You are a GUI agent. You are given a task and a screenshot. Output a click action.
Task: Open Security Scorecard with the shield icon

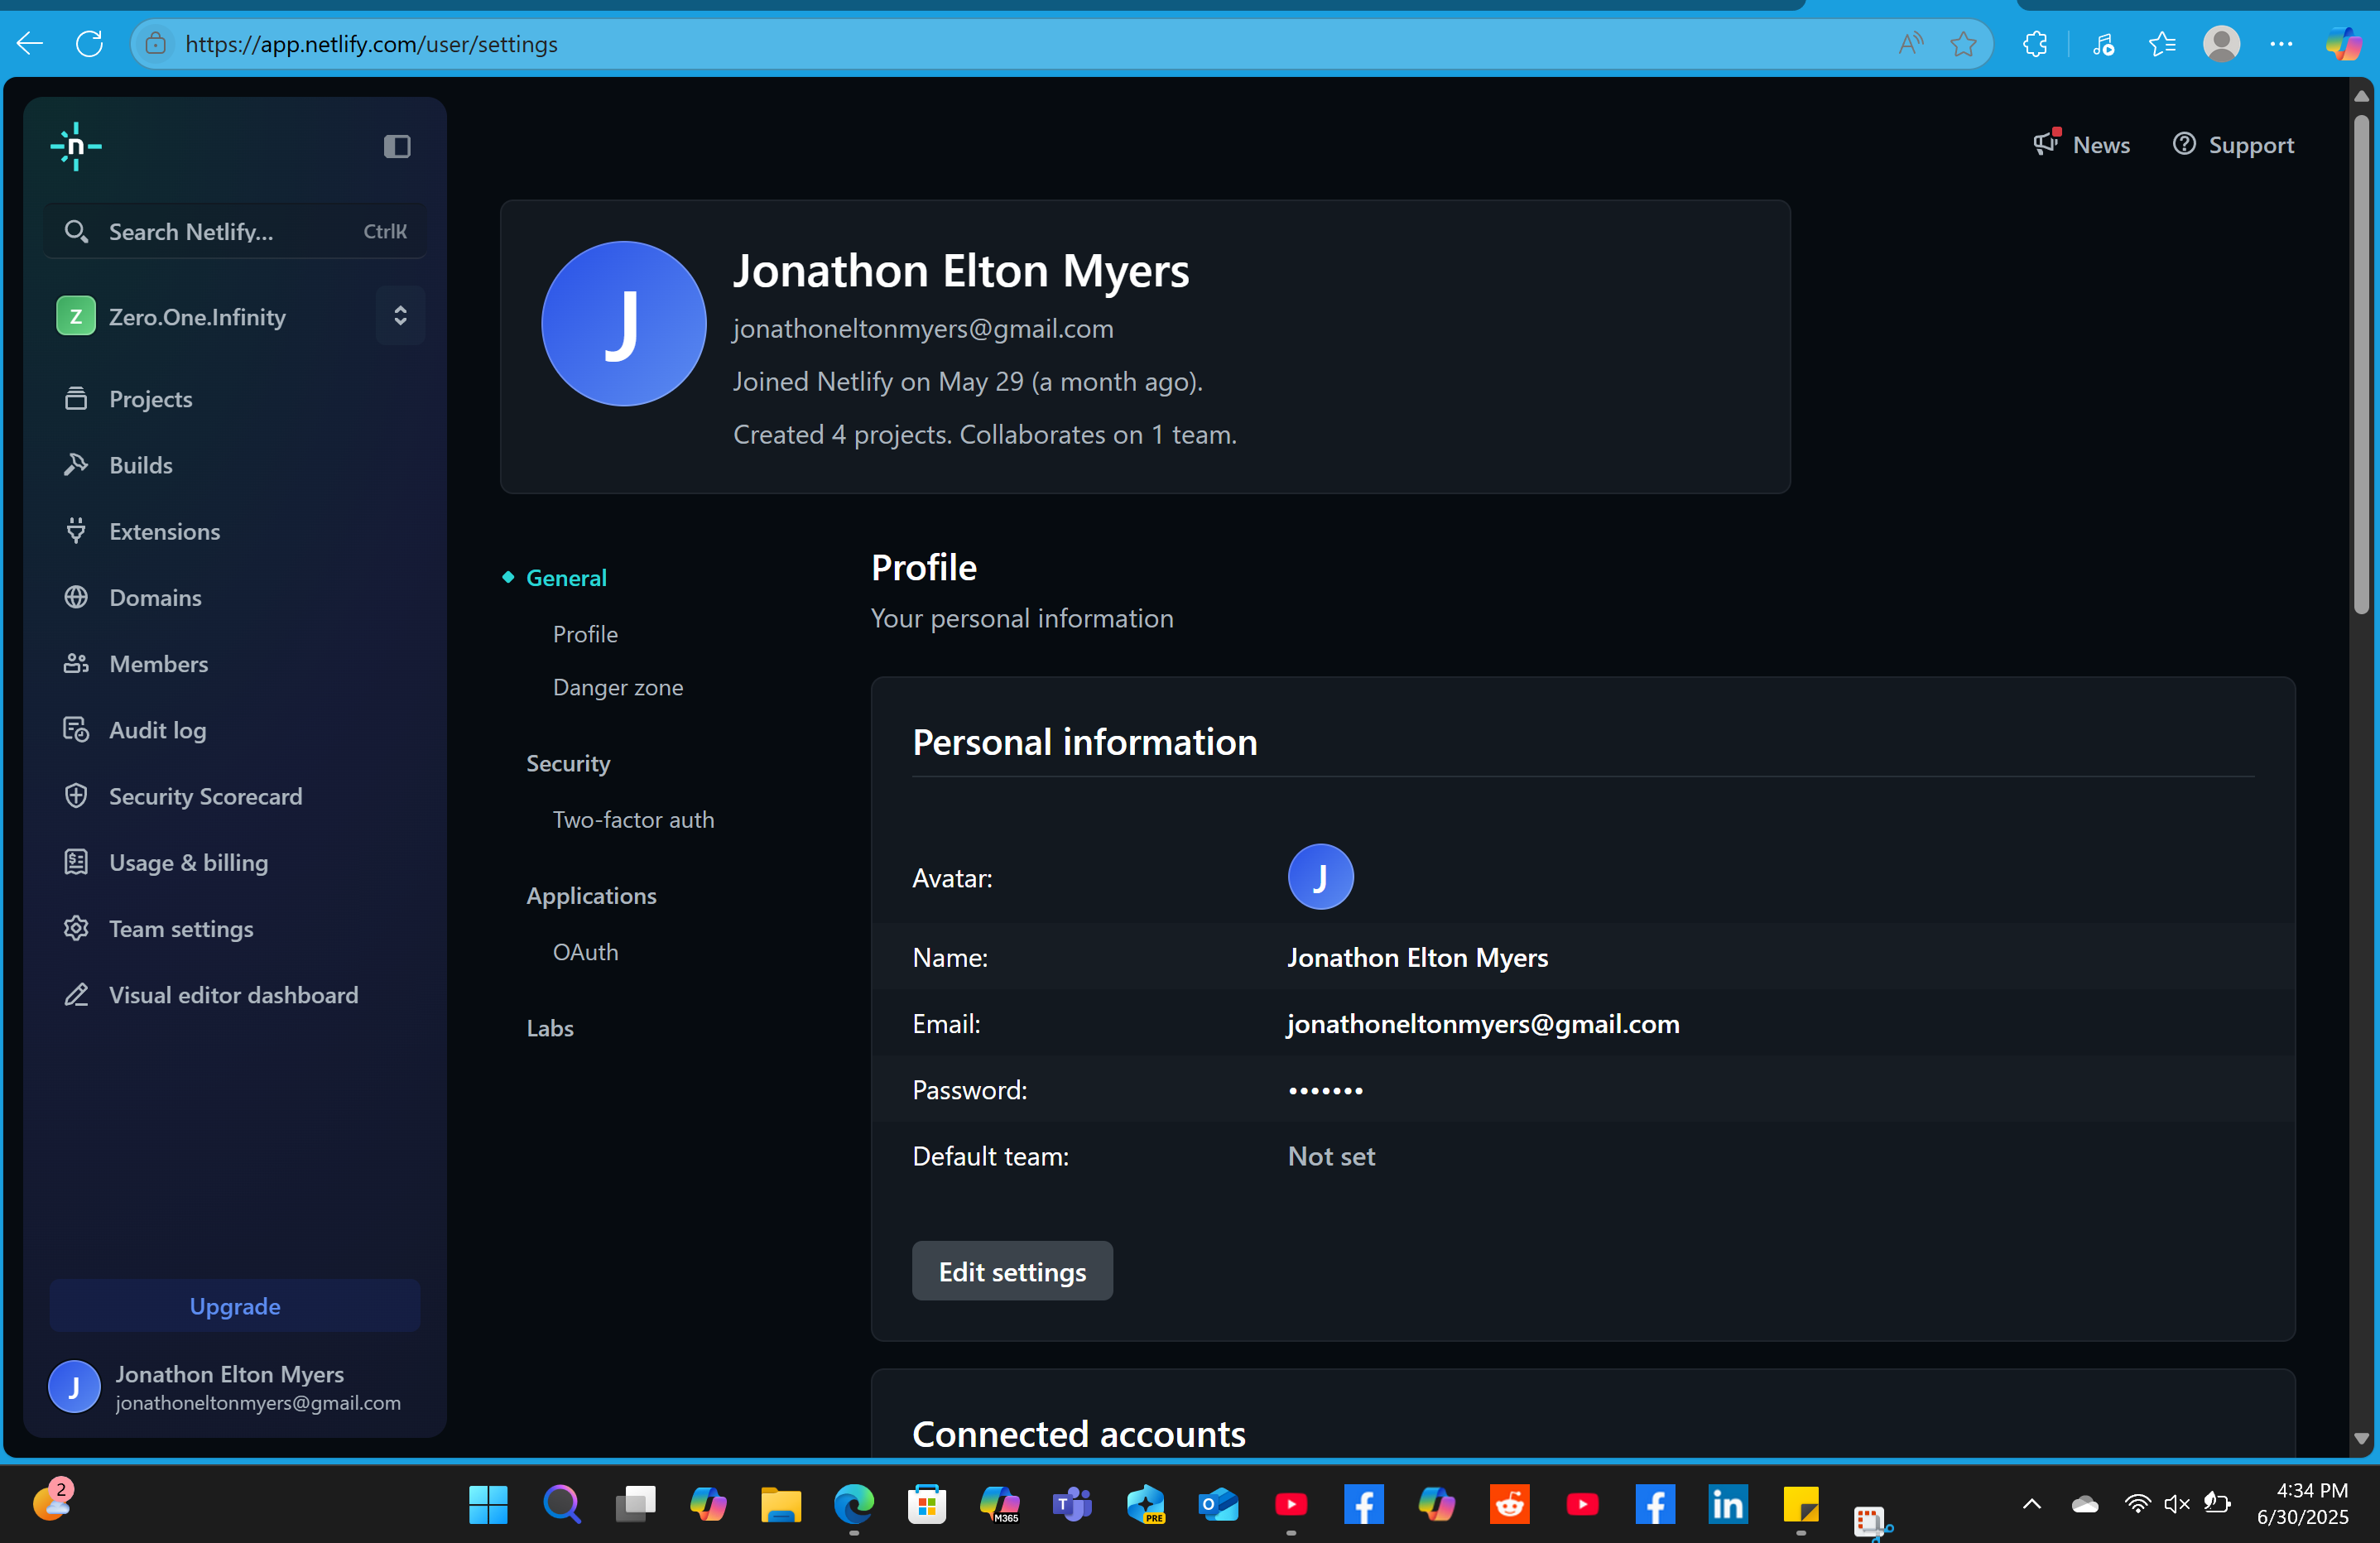(205, 796)
